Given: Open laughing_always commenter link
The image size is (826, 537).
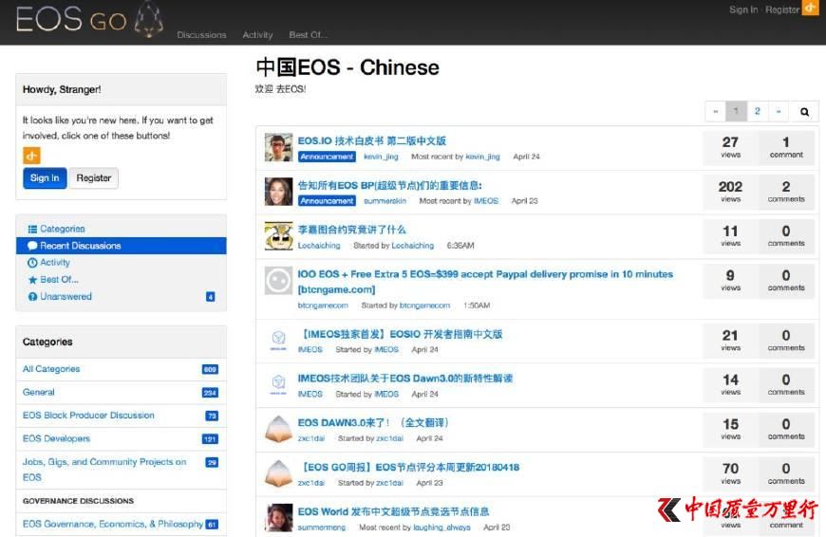Looking at the screenshot, I should pos(442,528).
